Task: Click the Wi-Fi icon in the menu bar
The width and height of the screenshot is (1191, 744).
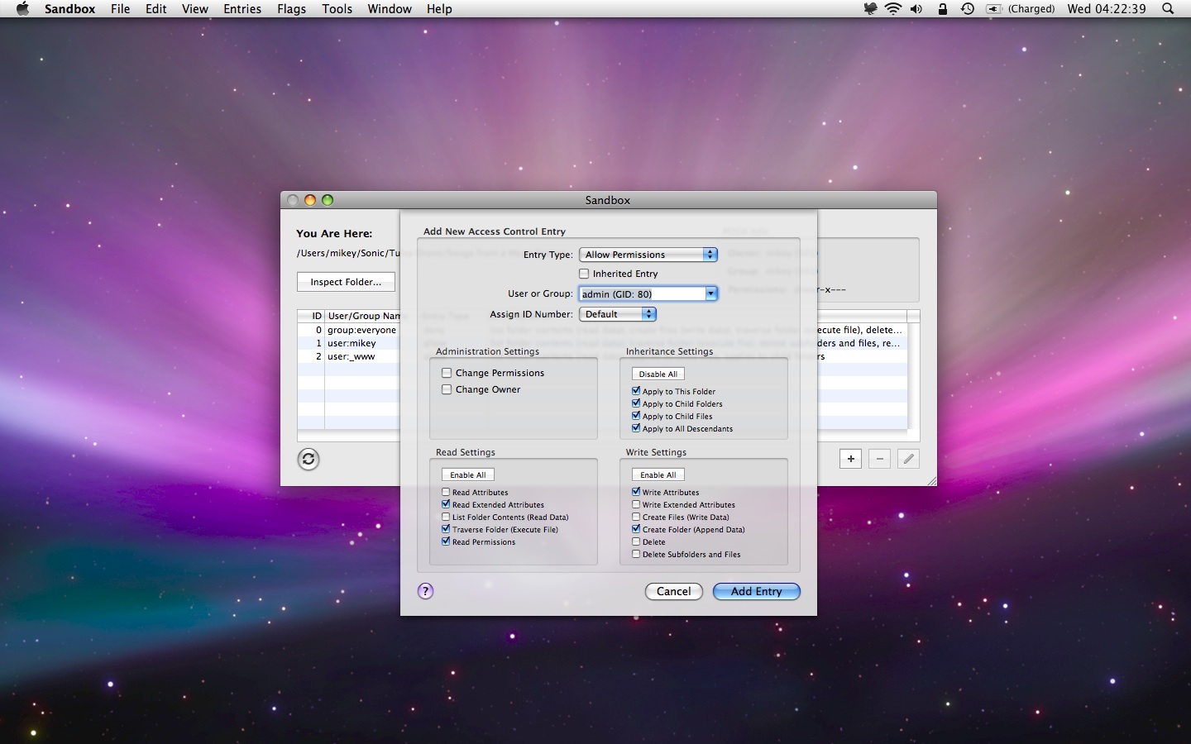Action: click(892, 9)
